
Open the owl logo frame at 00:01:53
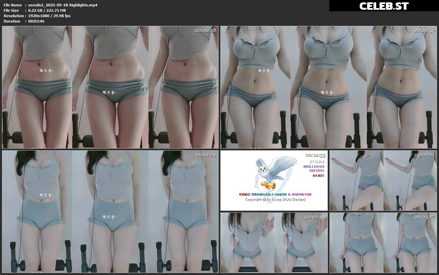[x=274, y=181]
